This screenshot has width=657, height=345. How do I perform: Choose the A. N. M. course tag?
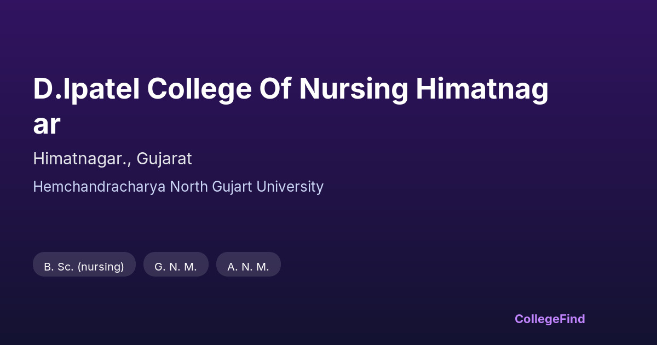point(249,267)
